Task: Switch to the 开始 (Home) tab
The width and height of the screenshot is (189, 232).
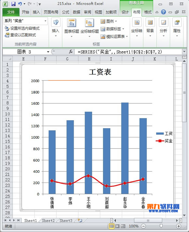Action: pyautogui.click(x=25, y=12)
